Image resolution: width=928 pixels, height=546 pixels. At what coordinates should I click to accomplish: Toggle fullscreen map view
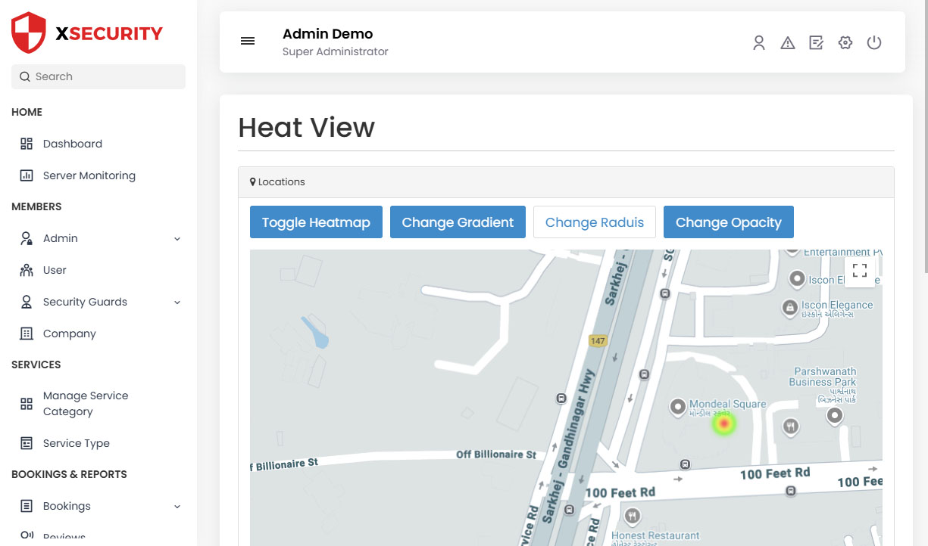pos(860,271)
